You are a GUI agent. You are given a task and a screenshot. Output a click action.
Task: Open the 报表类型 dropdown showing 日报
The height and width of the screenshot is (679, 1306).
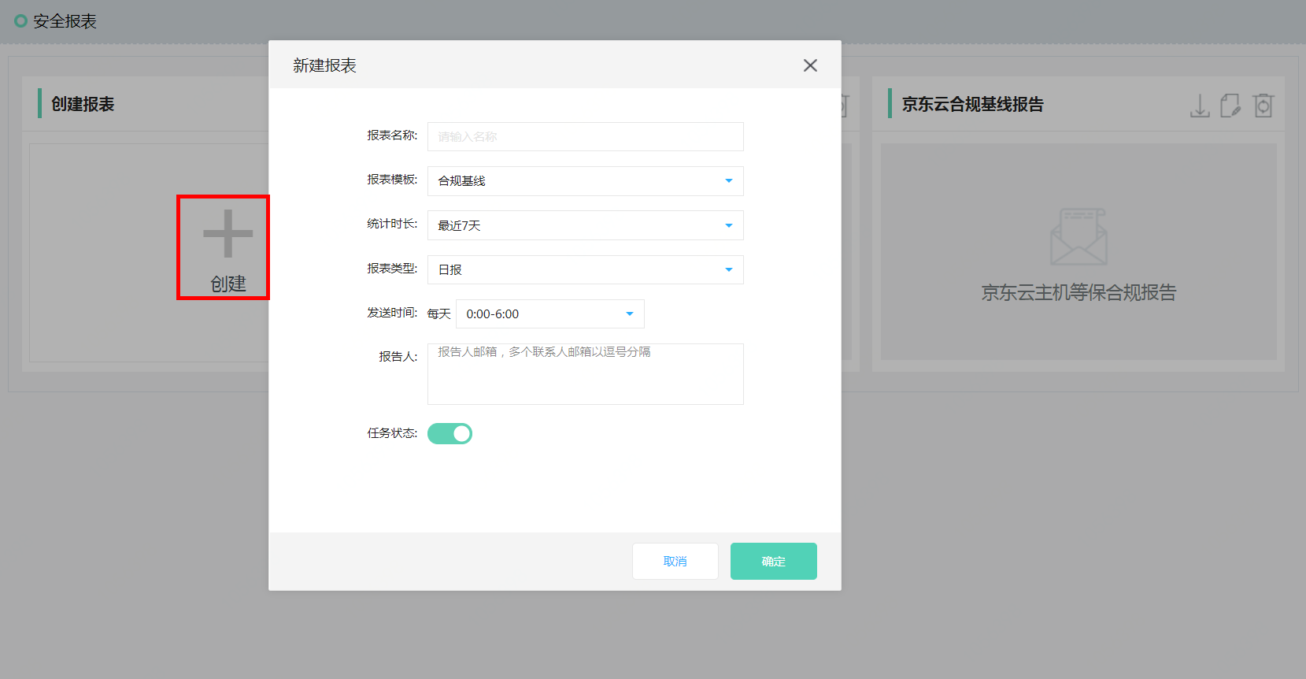pos(586,269)
